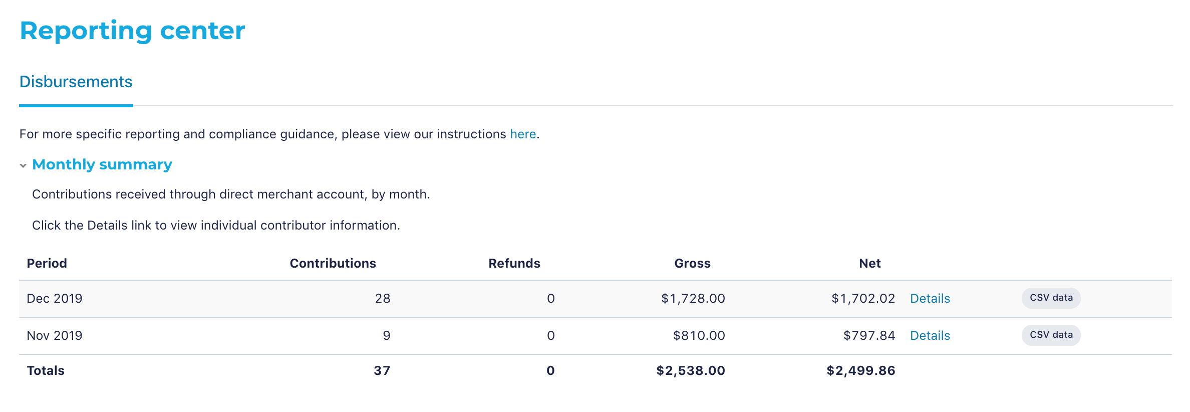View Details for Nov 2019
1190x412 pixels.
pos(930,335)
